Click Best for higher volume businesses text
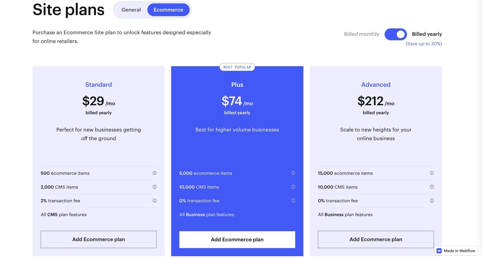Viewport: 482px width, 258px height. [x=237, y=130]
